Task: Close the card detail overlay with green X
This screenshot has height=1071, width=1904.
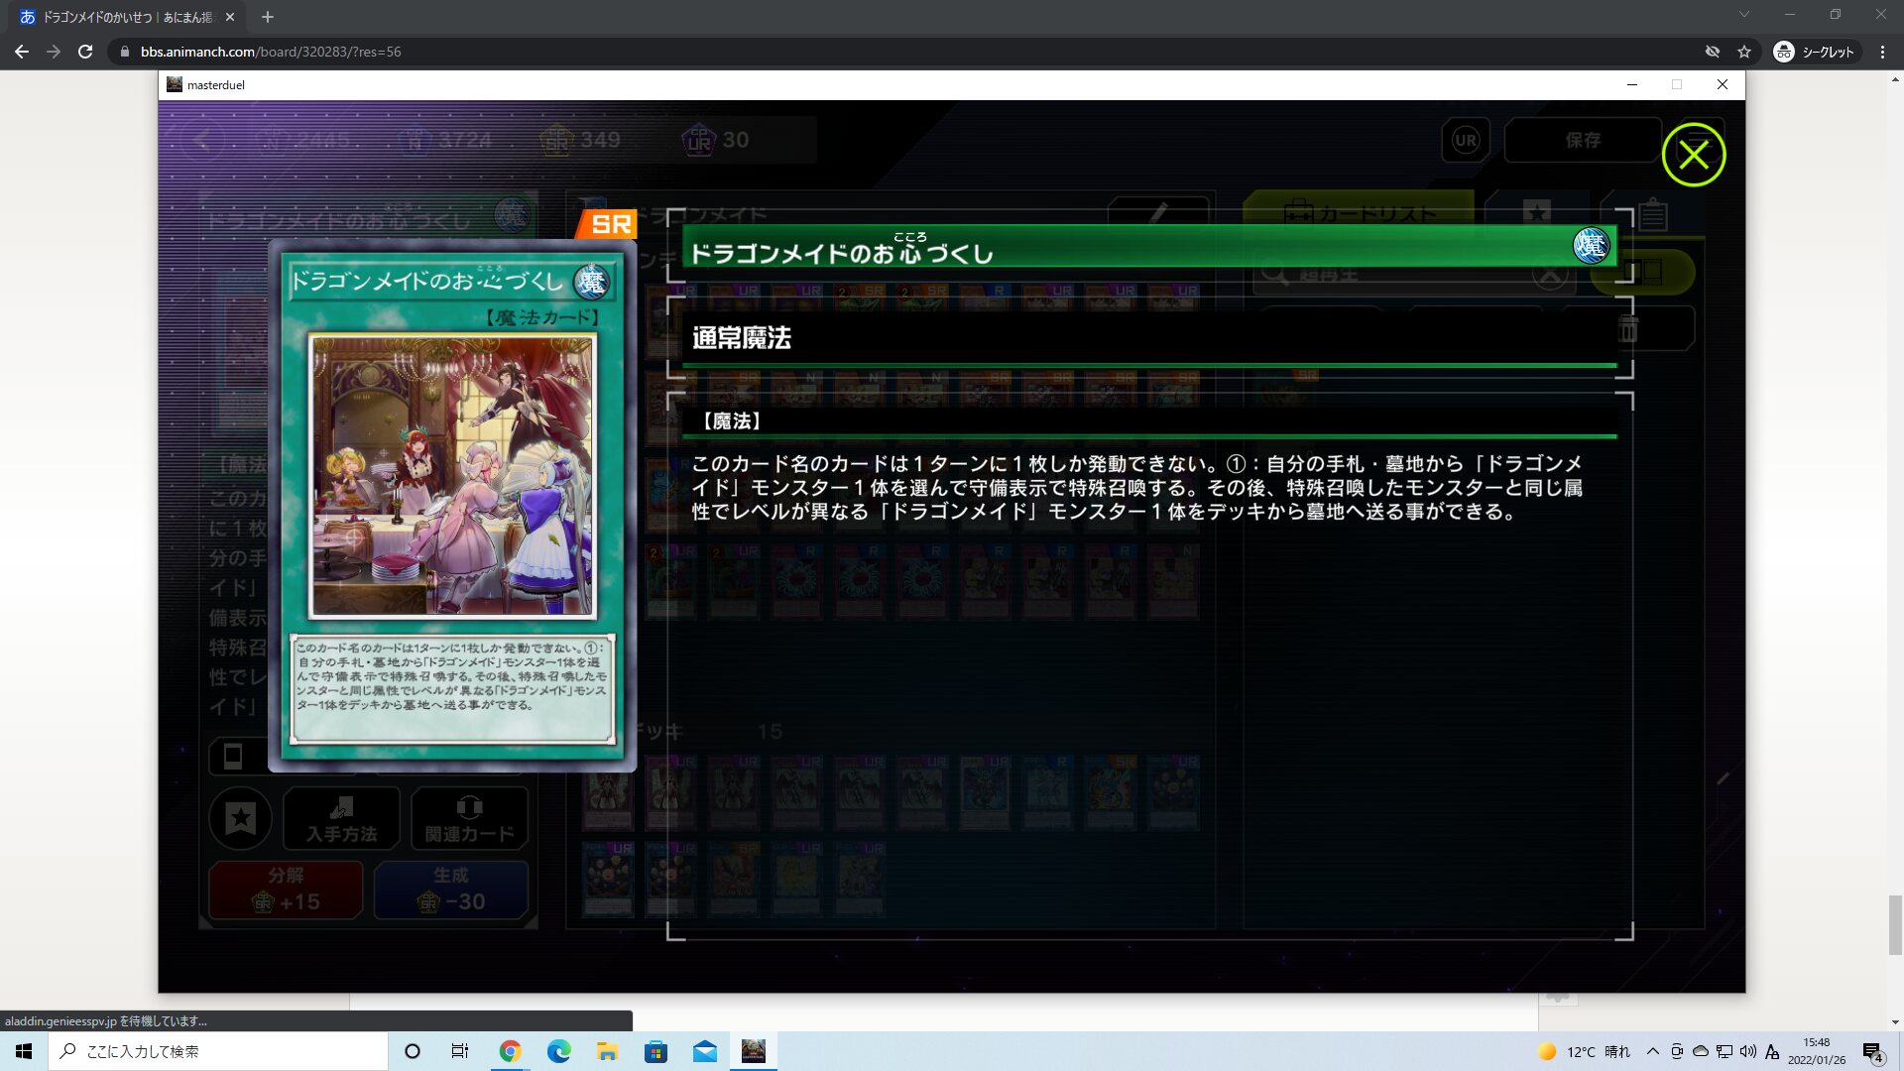Action: (1693, 155)
